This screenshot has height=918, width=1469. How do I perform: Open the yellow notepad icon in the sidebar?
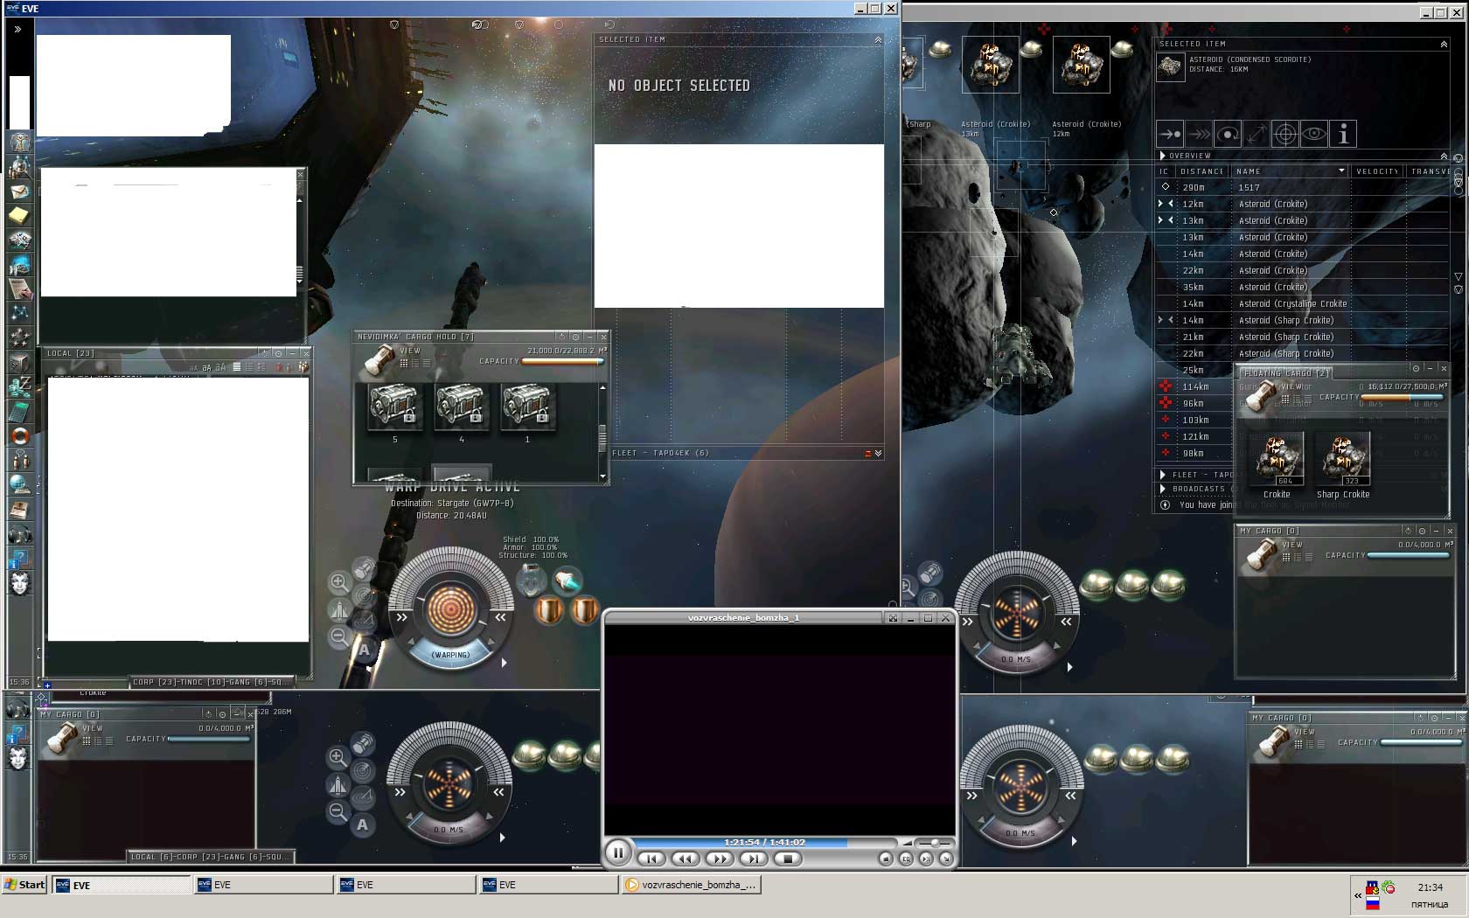pyautogui.click(x=19, y=215)
